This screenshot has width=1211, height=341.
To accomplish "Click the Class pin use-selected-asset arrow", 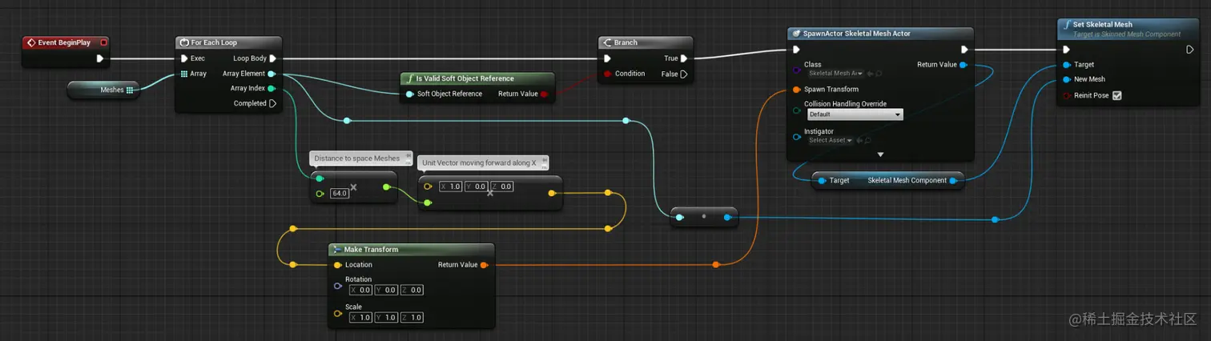I will tap(870, 73).
